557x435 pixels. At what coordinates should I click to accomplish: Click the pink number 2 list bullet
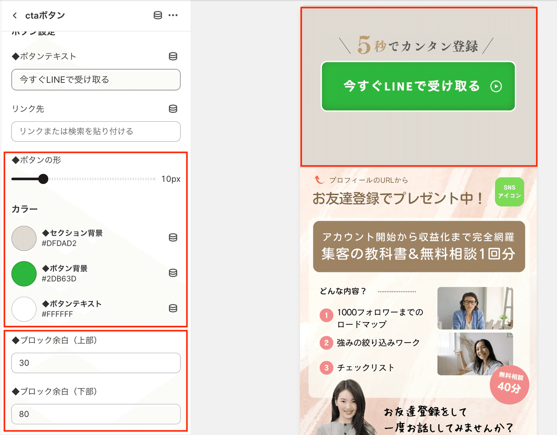click(x=326, y=343)
